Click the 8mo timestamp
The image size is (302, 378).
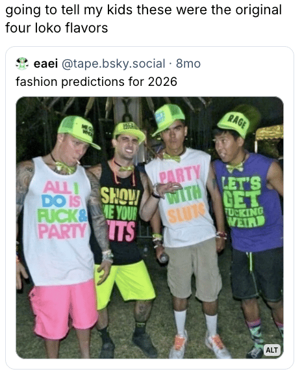pos(188,64)
